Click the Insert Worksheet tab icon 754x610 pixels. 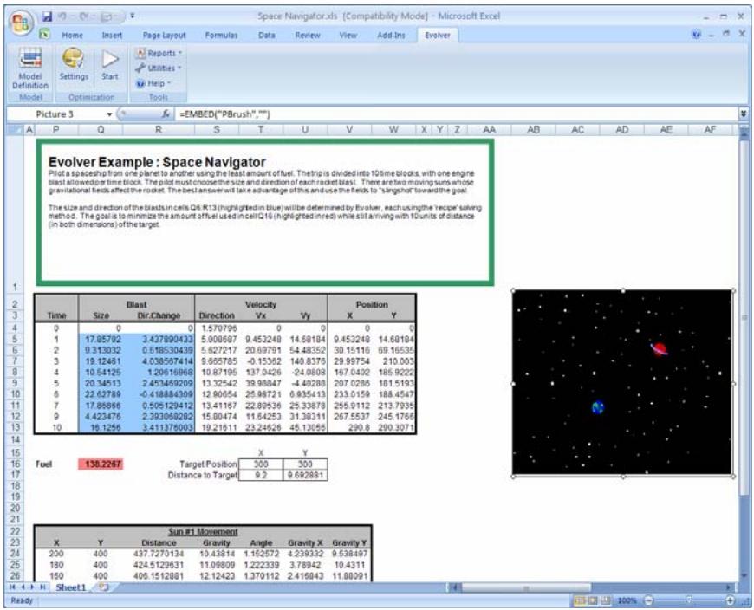click(105, 587)
